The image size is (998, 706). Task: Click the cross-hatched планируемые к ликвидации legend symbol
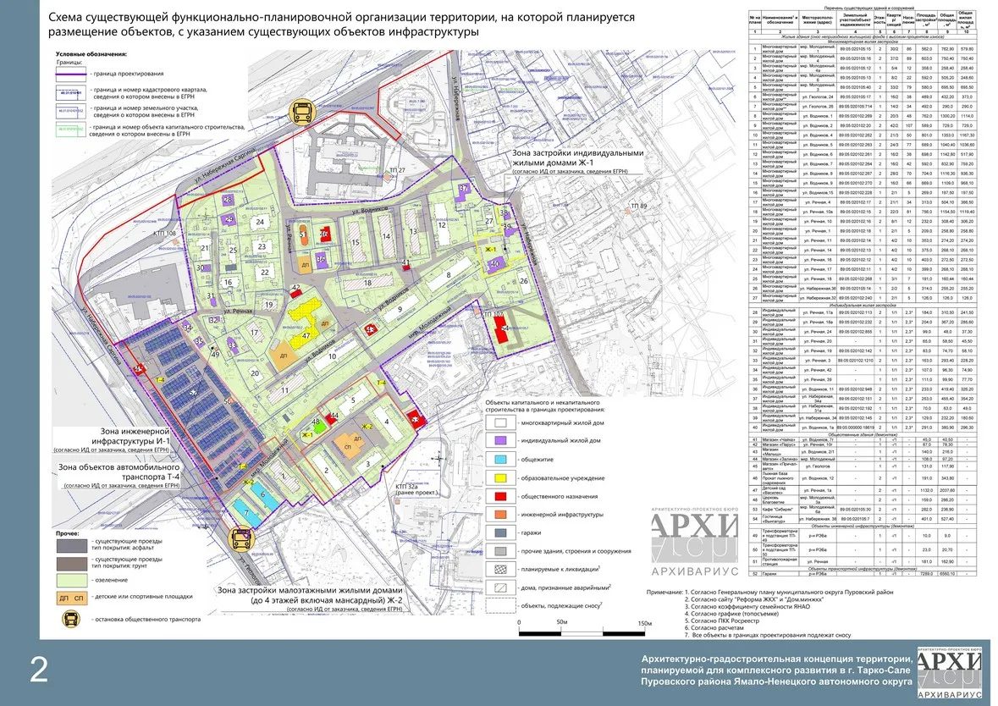tap(502, 571)
